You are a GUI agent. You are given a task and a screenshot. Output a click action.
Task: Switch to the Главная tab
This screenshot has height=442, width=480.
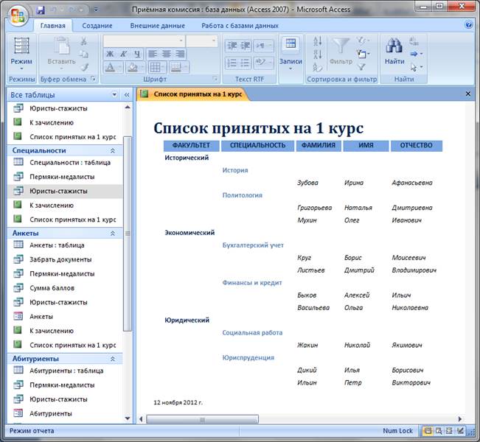pyautogui.click(x=52, y=26)
